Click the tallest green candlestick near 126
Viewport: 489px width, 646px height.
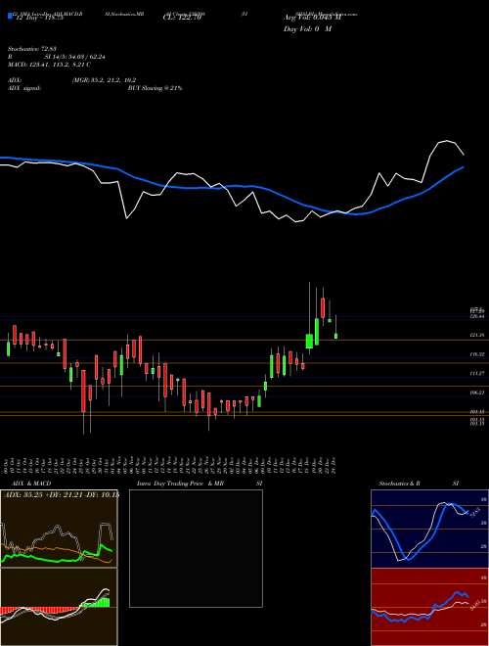317,332
